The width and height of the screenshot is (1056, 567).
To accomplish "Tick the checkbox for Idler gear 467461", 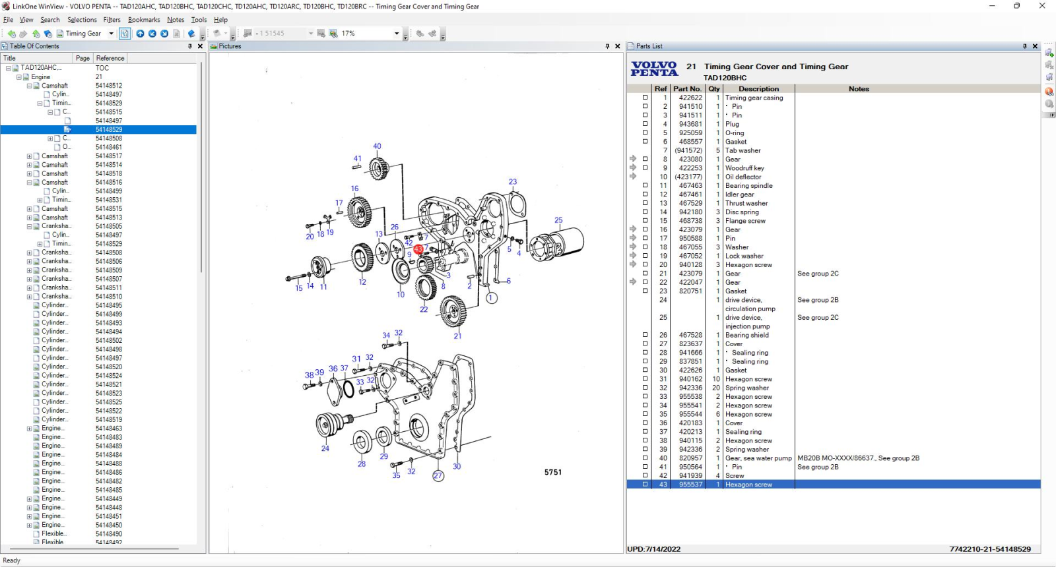I will tap(645, 194).
